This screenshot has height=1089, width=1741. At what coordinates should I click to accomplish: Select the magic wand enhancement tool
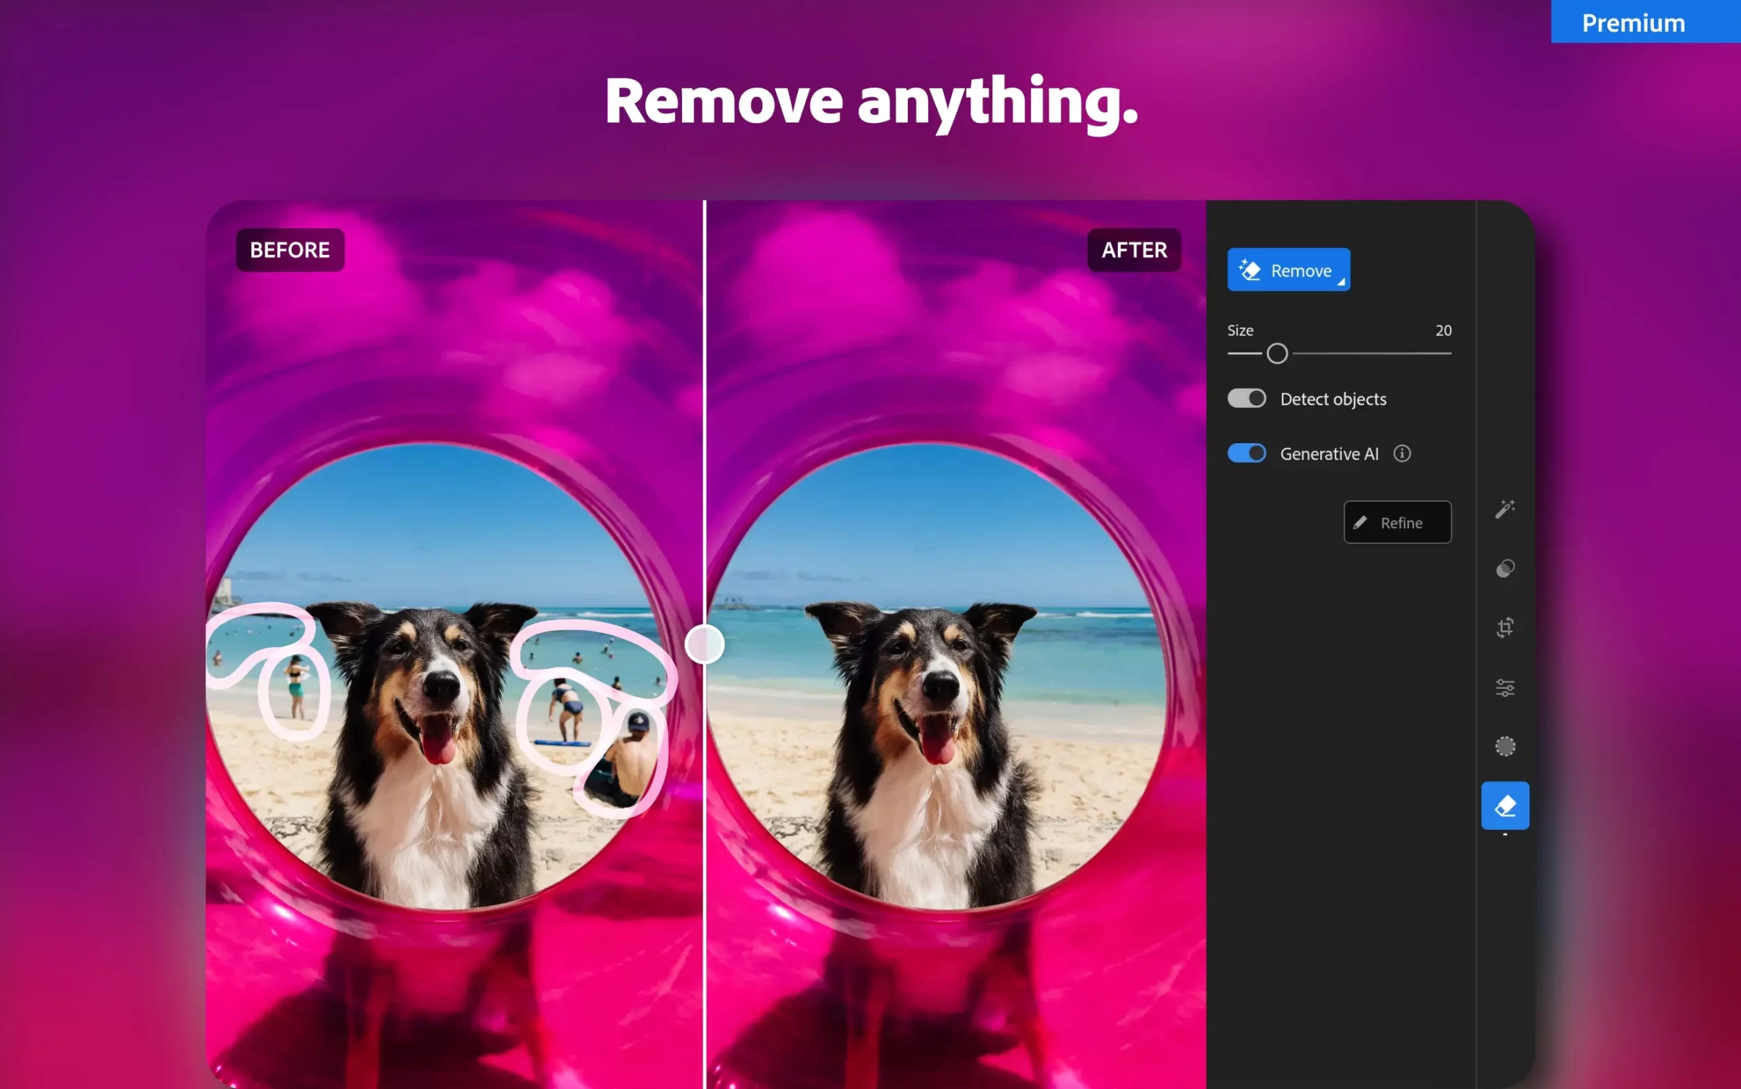1506,510
